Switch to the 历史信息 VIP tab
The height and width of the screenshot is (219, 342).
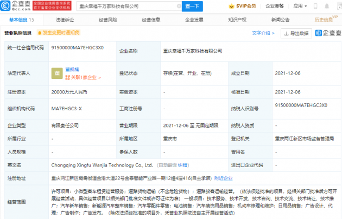coord(326,19)
